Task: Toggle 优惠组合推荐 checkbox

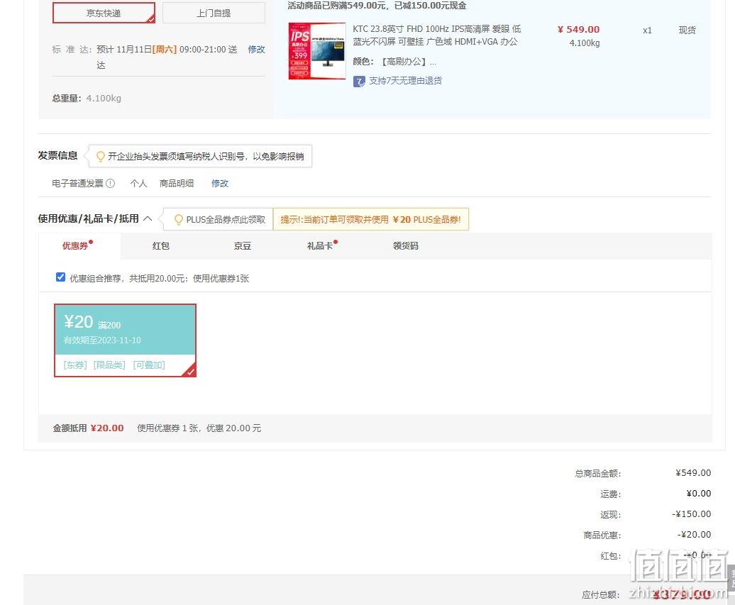Action: pyautogui.click(x=60, y=277)
